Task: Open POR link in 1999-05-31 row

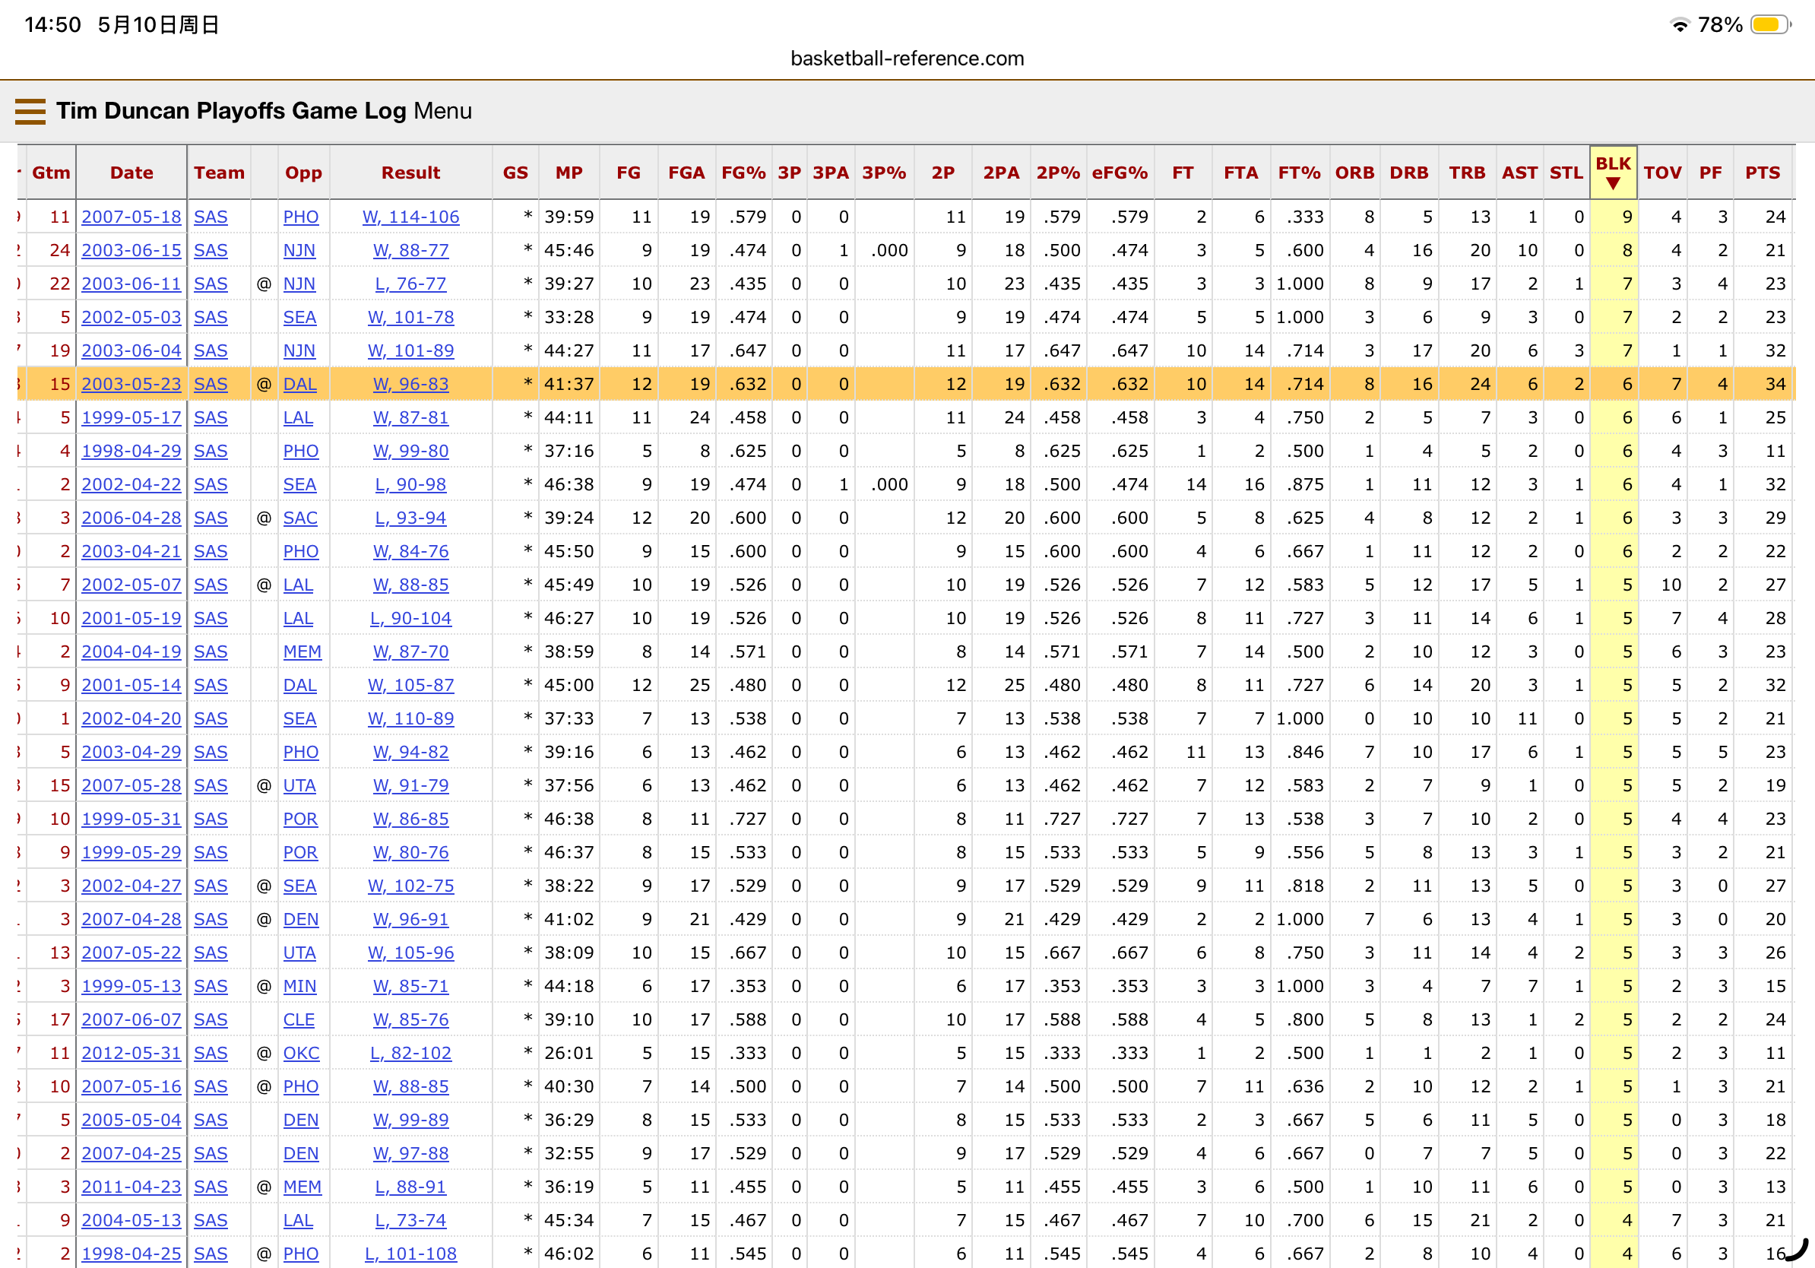Action: coord(300,818)
